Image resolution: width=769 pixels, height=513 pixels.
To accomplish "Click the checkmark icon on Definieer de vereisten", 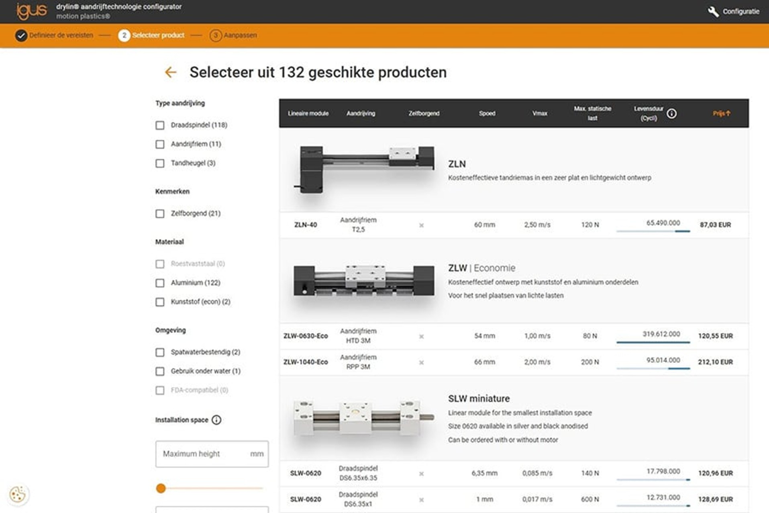I will (x=21, y=35).
